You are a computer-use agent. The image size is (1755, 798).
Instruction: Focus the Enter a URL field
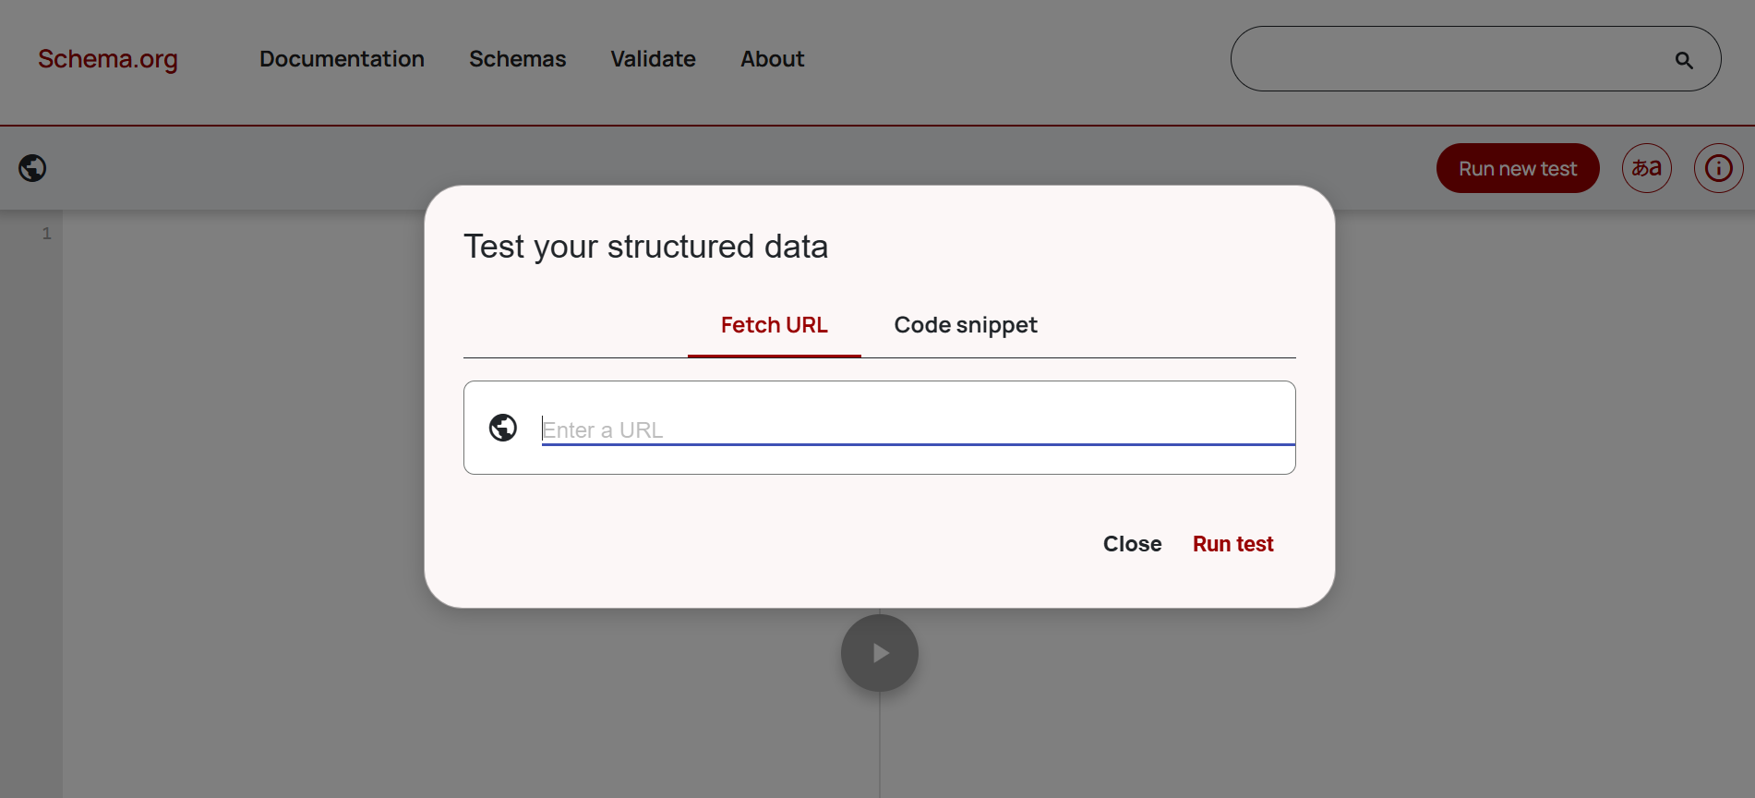[x=914, y=429]
